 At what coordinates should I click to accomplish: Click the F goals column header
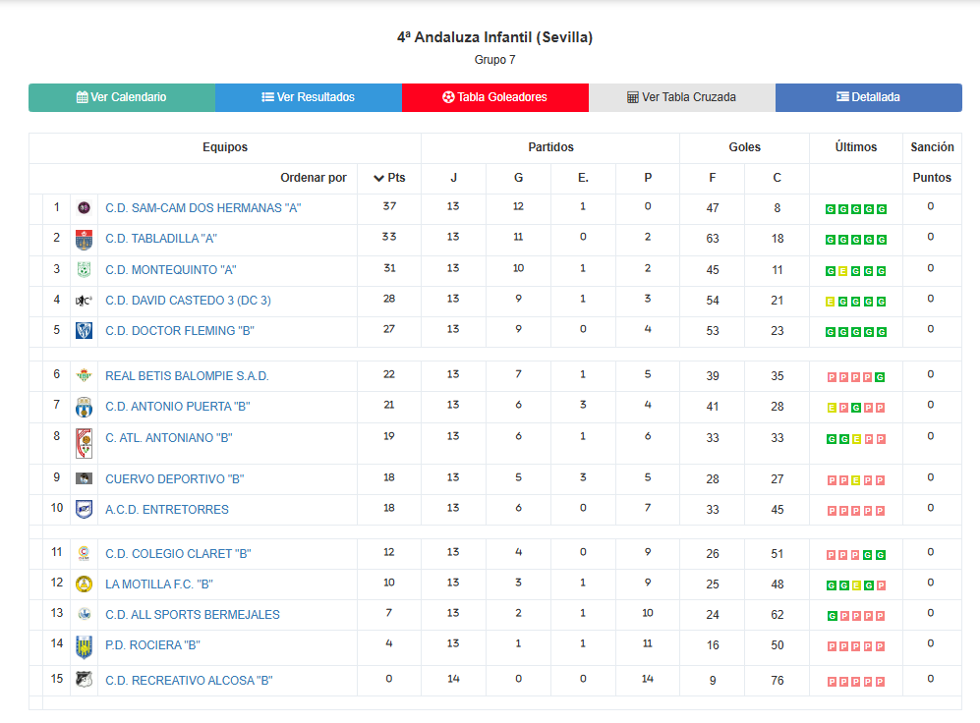click(x=713, y=178)
